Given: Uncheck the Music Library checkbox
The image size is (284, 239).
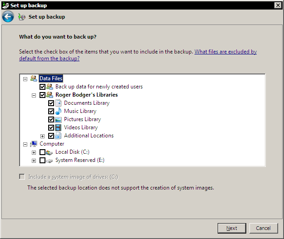Looking at the screenshot, I should coord(51,112).
